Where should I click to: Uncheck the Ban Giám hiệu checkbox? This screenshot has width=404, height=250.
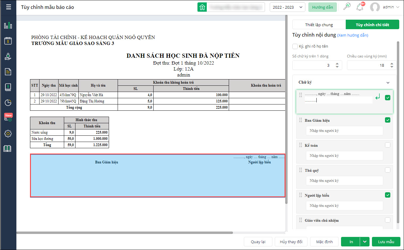[x=388, y=120]
